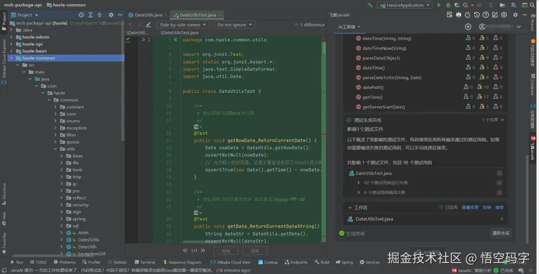Open AI工具箱 dropdown
The height and width of the screenshot is (274, 539).
click(x=349, y=27)
